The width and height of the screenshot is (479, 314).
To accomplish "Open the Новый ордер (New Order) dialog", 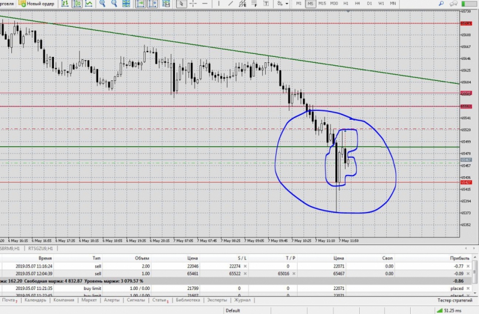I will pos(37,4).
